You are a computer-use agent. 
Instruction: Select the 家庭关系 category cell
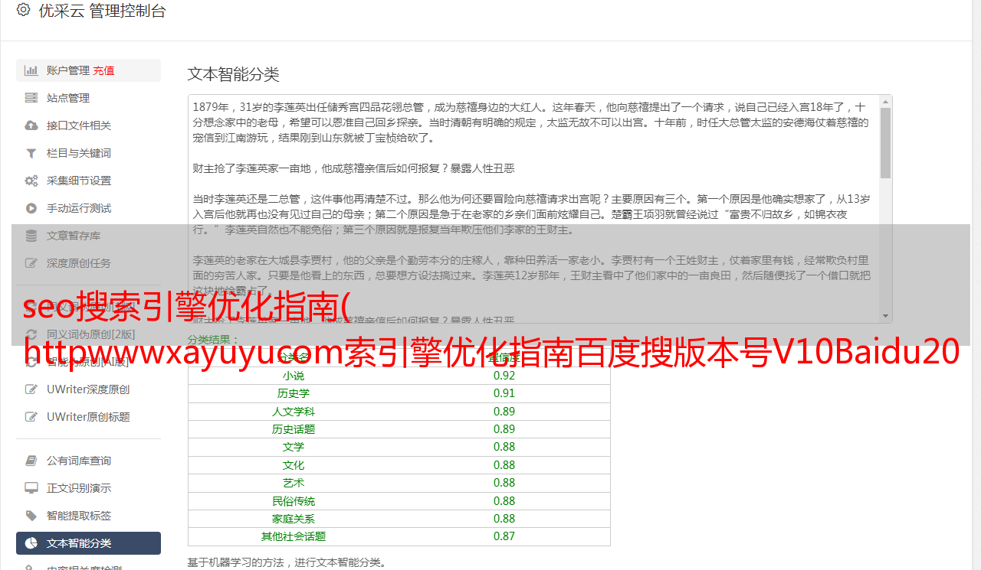pyautogui.click(x=294, y=519)
